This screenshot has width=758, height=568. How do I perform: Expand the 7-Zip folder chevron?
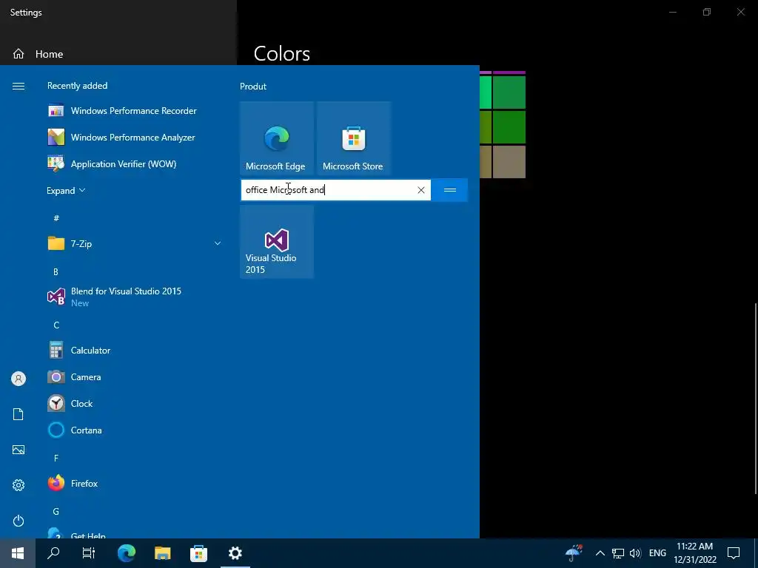pyautogui.click(x=218, y=243)
